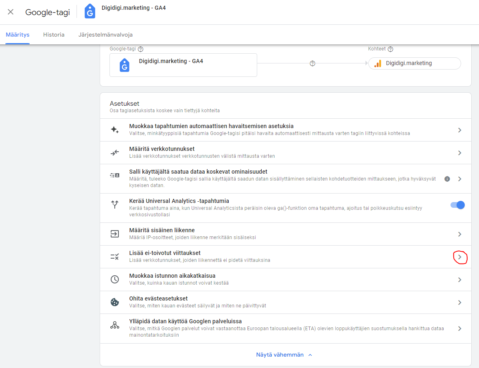Screen dimensions: 479x368
Task: Click the cookie icon for Ohita evästeasetukset
Action: pyautogui.click(x=115, y=303)
